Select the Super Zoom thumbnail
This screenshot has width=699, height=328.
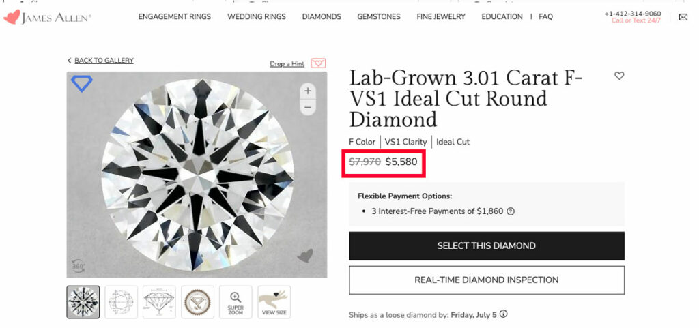pyautogui.click(x=236, y=302)
